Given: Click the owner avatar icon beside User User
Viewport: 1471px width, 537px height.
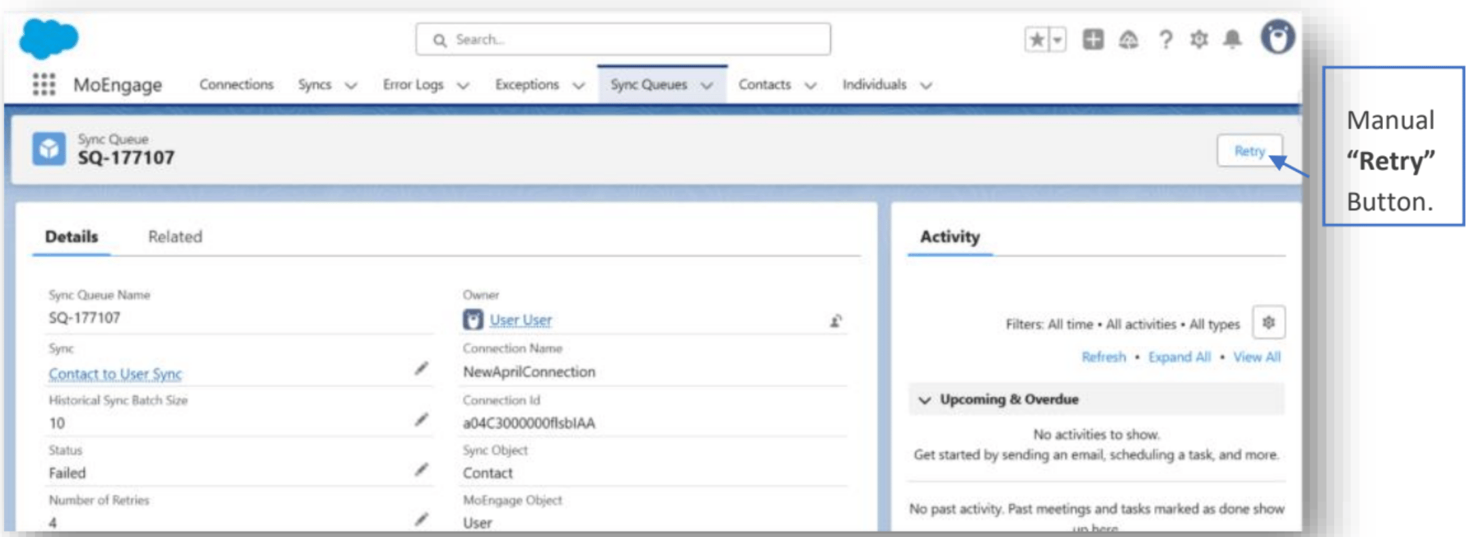Looking at the screenshot, I should [x=473, y=320].
